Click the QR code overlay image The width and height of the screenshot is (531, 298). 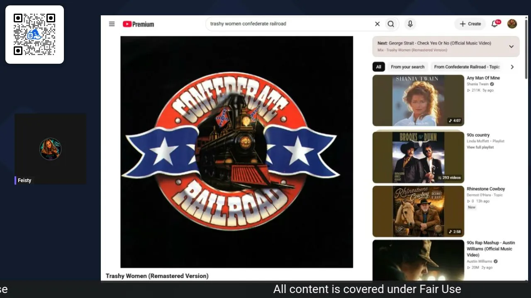click(x=34, y=34)
